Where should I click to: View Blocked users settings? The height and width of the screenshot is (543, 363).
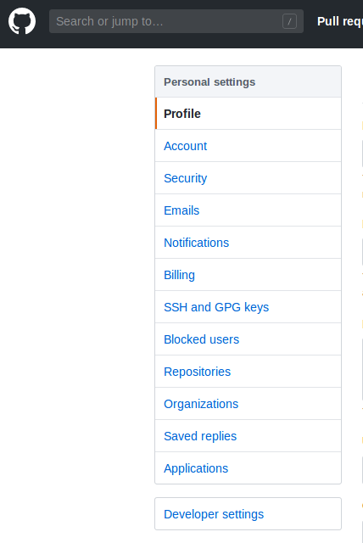249,339
